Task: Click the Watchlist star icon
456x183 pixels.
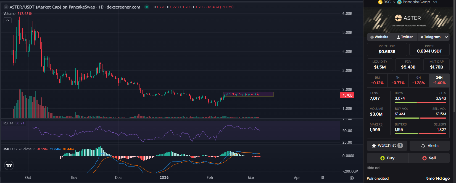Action: coord(374,146)
